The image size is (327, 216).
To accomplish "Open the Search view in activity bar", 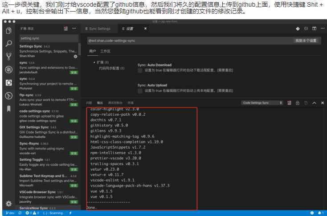I will [8, 43].
